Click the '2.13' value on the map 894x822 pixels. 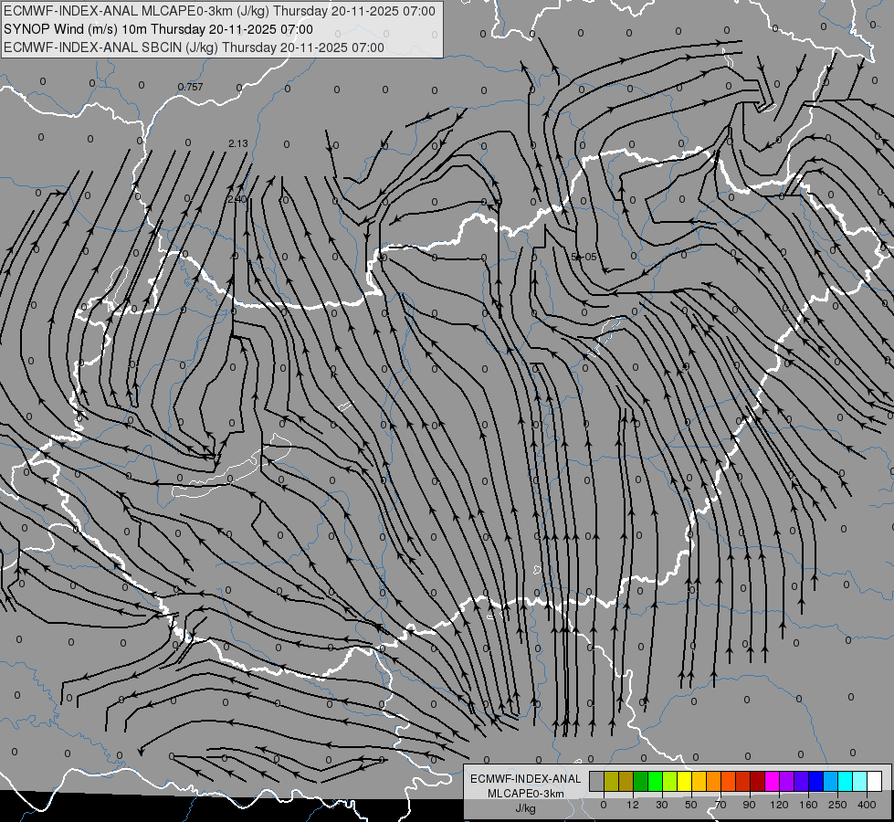tap(237, 143)
